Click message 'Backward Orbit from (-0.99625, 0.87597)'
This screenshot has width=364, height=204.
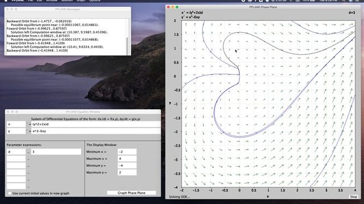(38, 36)
